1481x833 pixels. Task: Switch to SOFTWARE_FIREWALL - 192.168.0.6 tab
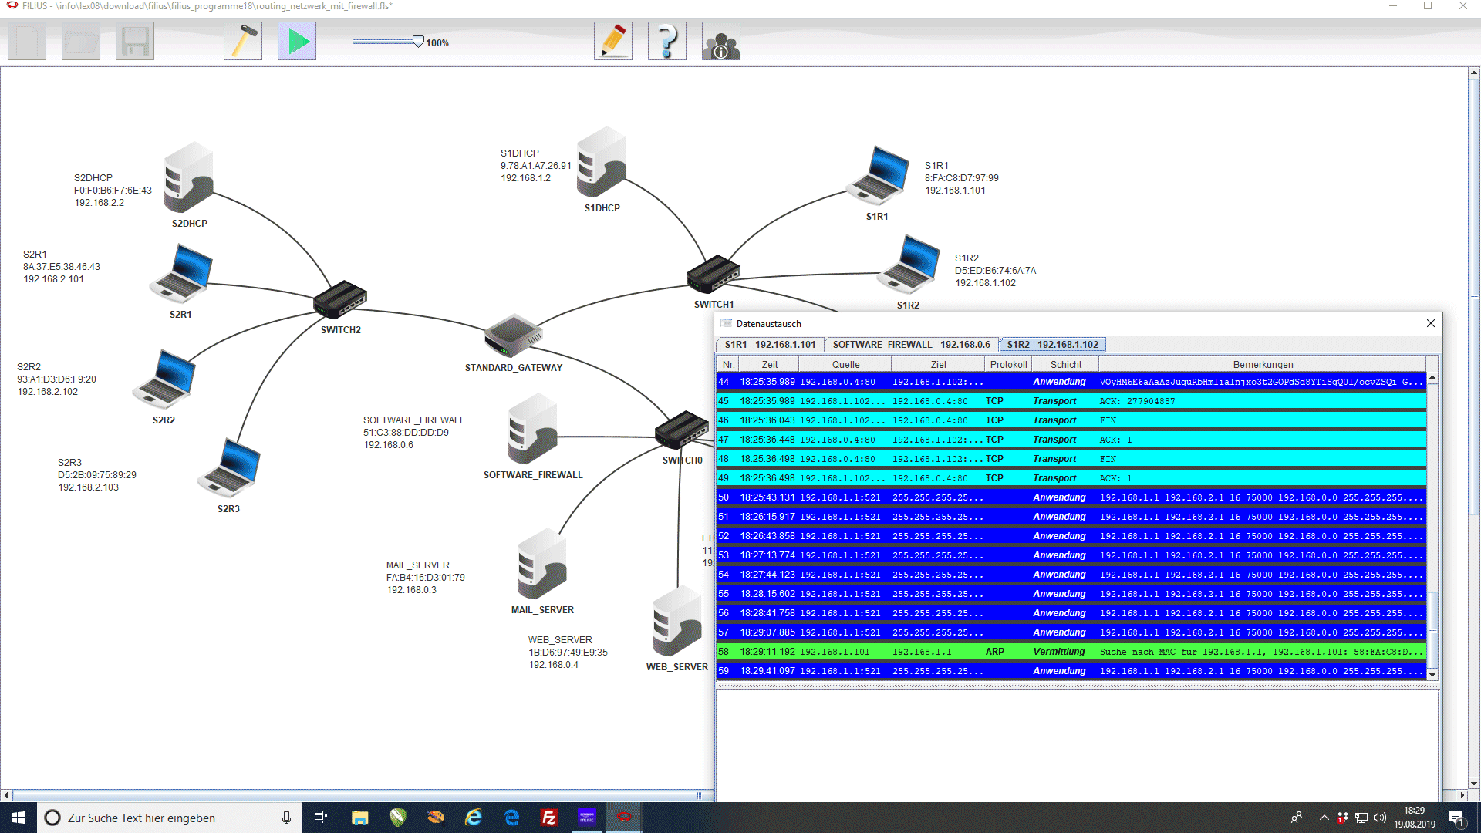pos(911,345)
